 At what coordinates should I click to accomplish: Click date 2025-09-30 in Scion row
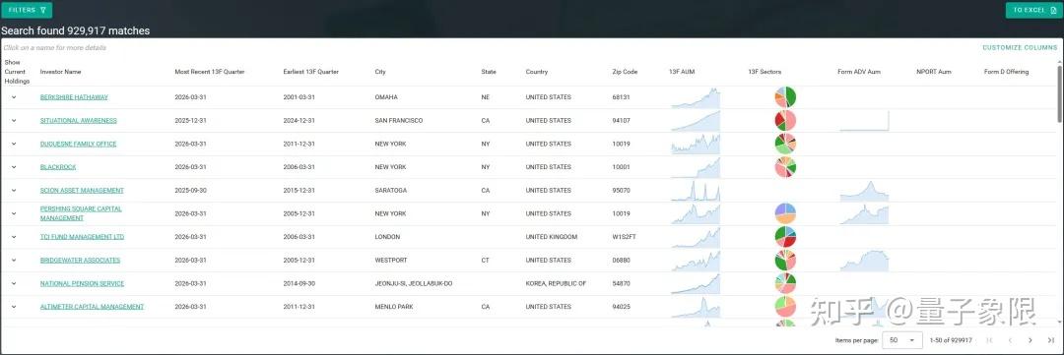[x=191, y=191]
